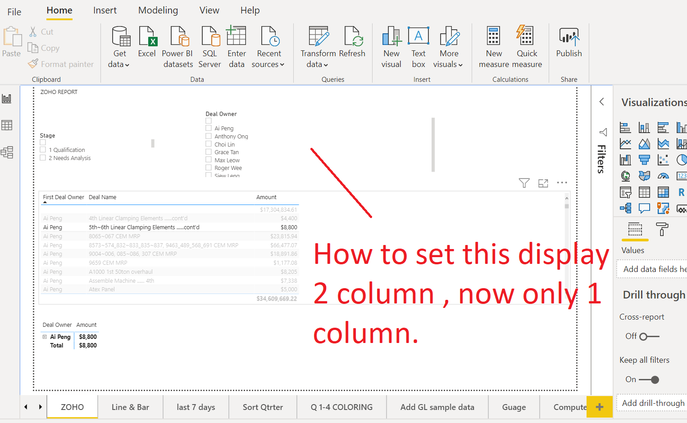Connect to SQL Server
This screenshot has height=423, width=687.
[210, 47]
